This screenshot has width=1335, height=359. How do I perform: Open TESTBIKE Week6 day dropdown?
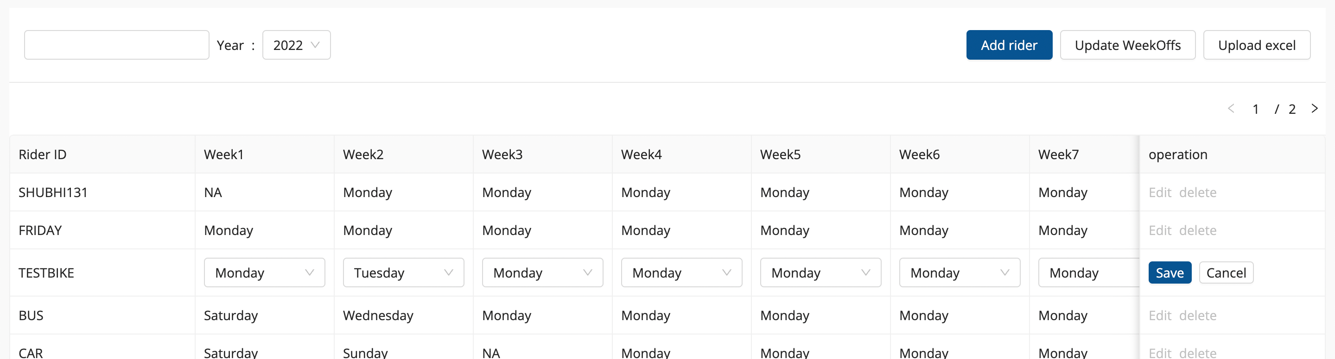pyautogui.click(x=959, y=272)
